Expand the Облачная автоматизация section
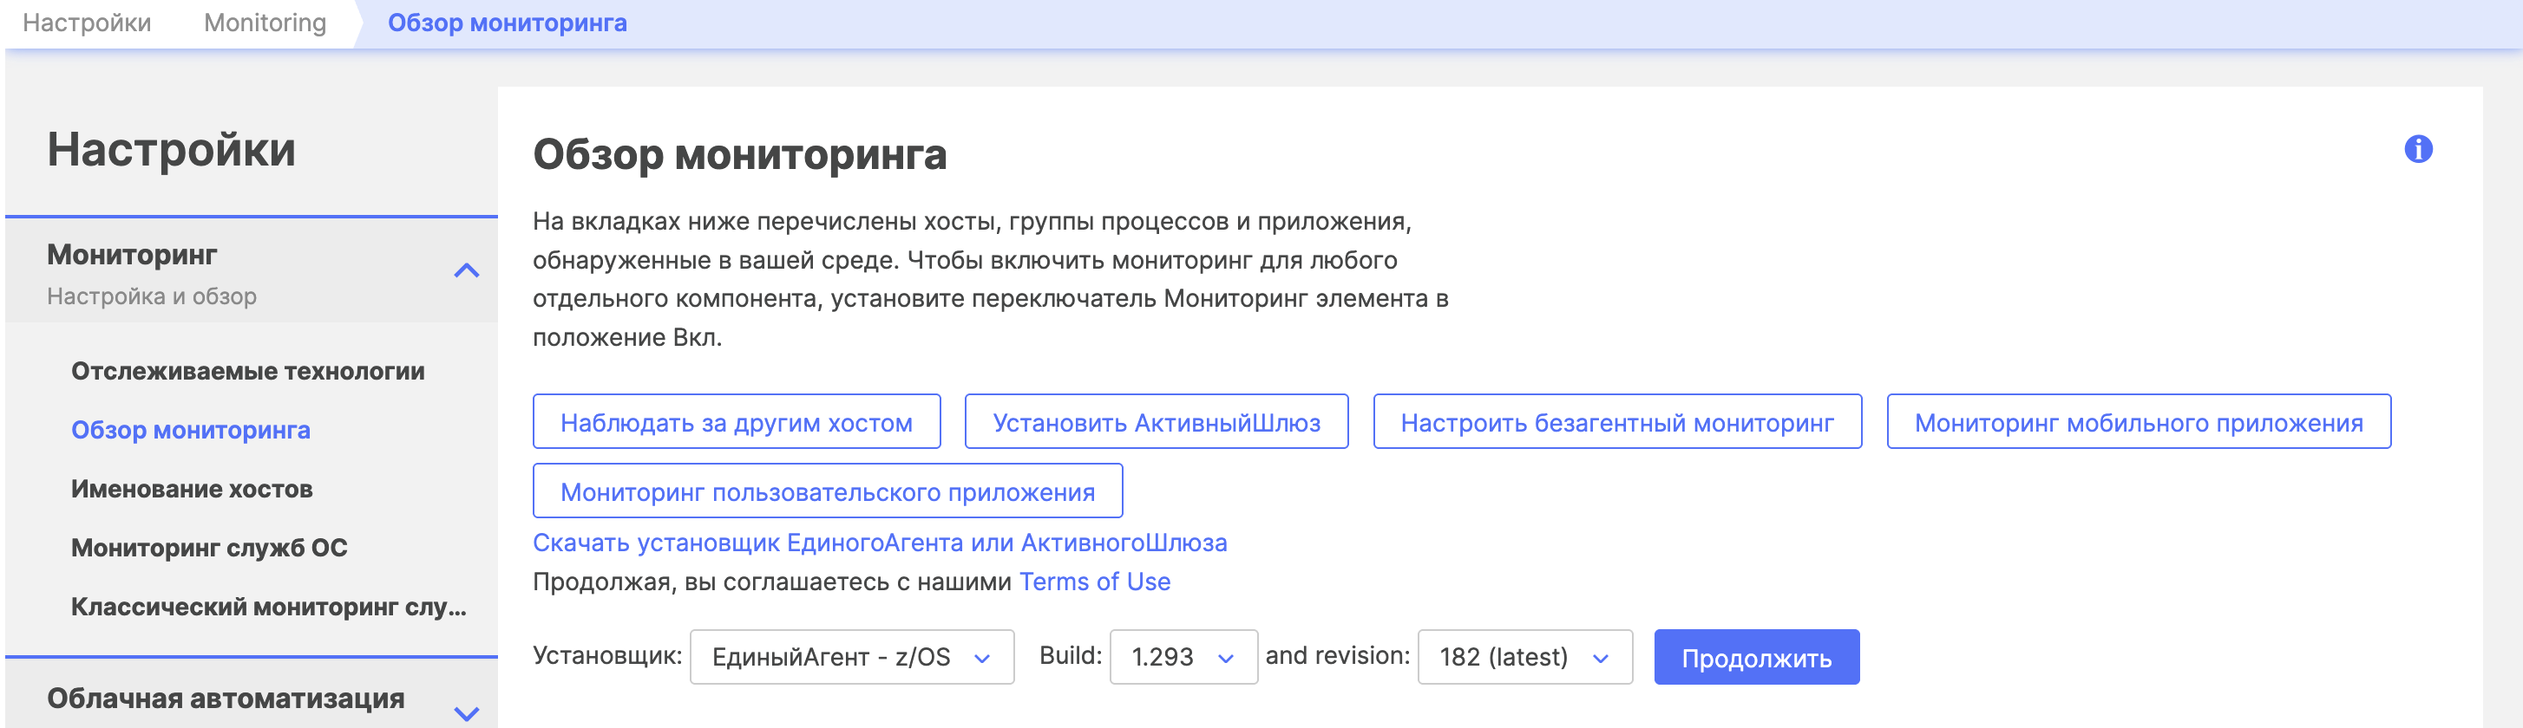 pos(466,712)
